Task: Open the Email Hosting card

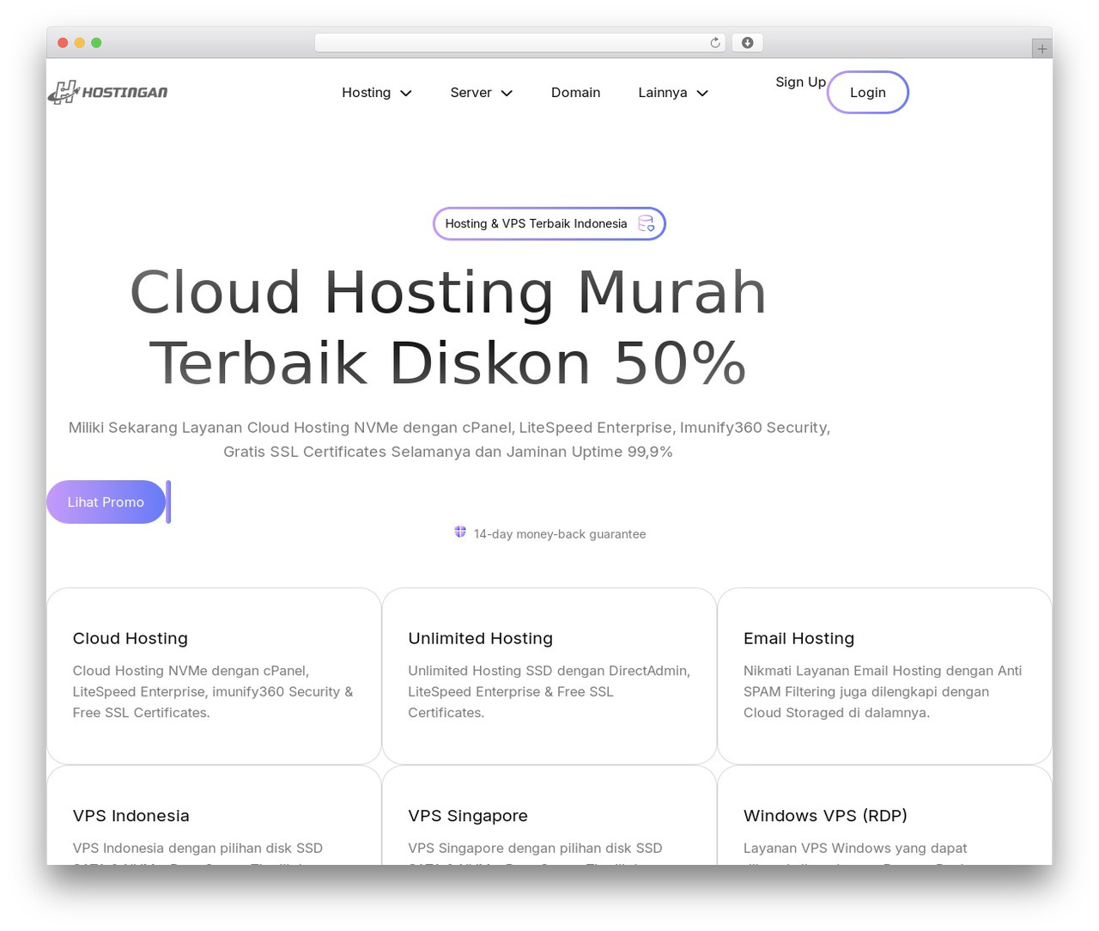Action: pos(884,676)
